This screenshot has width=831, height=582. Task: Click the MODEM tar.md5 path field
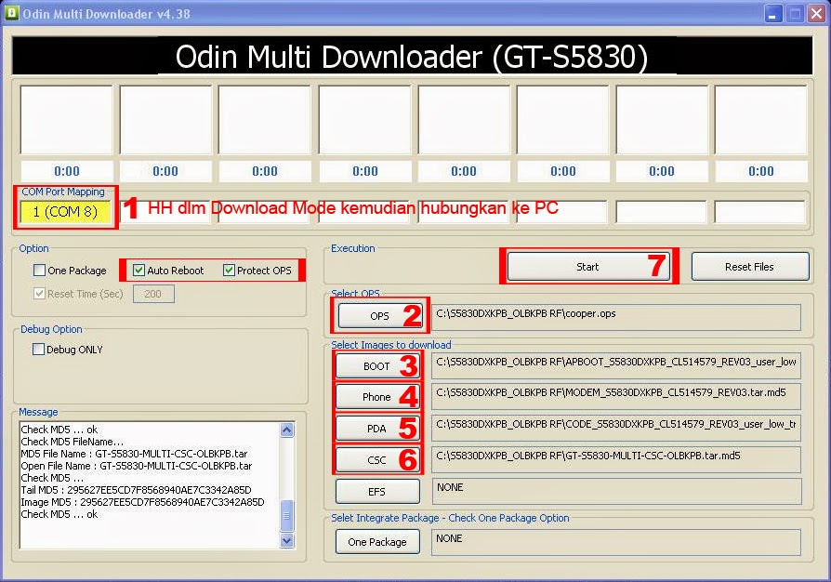(616, 396)
